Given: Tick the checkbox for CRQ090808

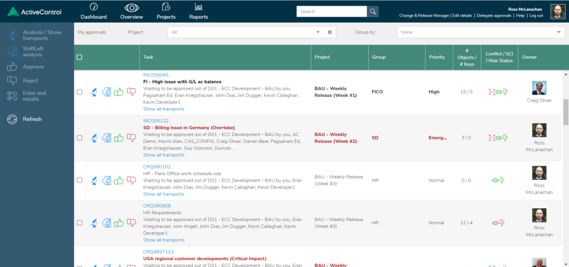Looking at the screenshot, I should click(80, 223).
